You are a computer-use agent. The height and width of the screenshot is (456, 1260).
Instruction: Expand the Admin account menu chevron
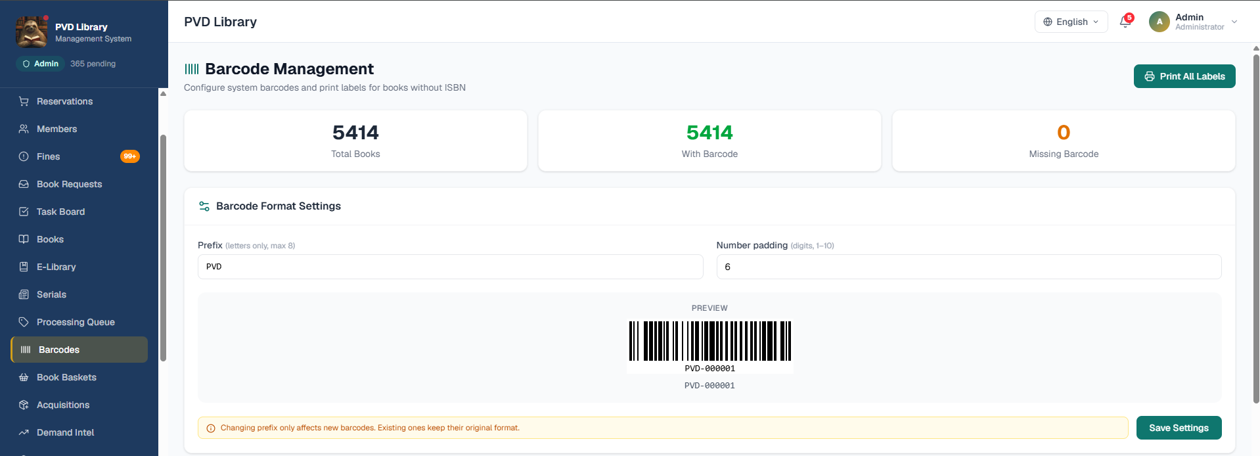point(1234,22)
